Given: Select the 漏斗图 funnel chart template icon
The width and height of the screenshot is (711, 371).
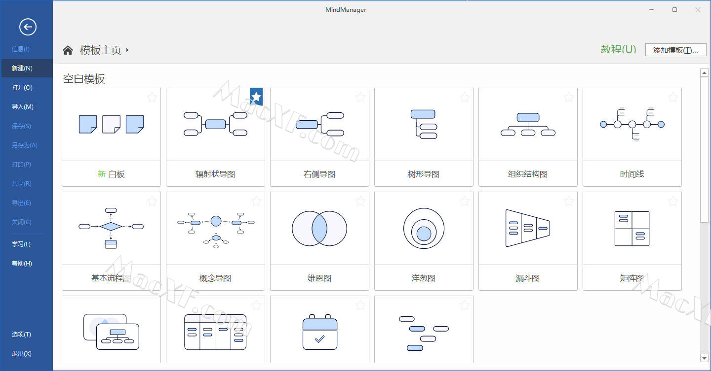Looking at the screenshot, I should [528, 228].
